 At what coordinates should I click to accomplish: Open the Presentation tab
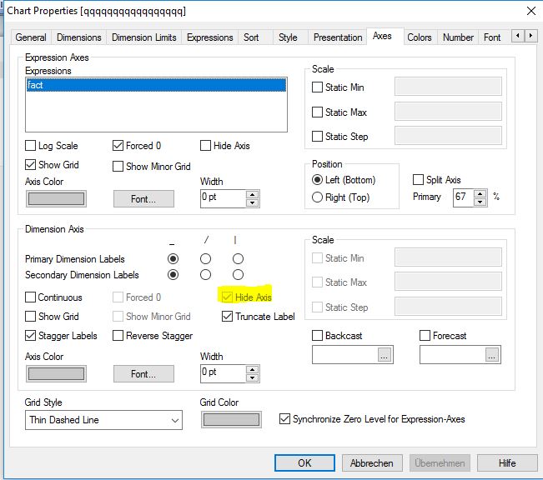338,37
